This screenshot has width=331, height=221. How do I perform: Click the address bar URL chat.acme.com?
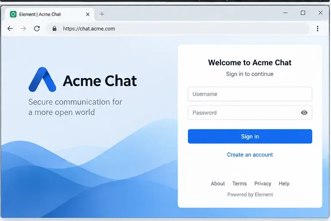tap(89, 29)
